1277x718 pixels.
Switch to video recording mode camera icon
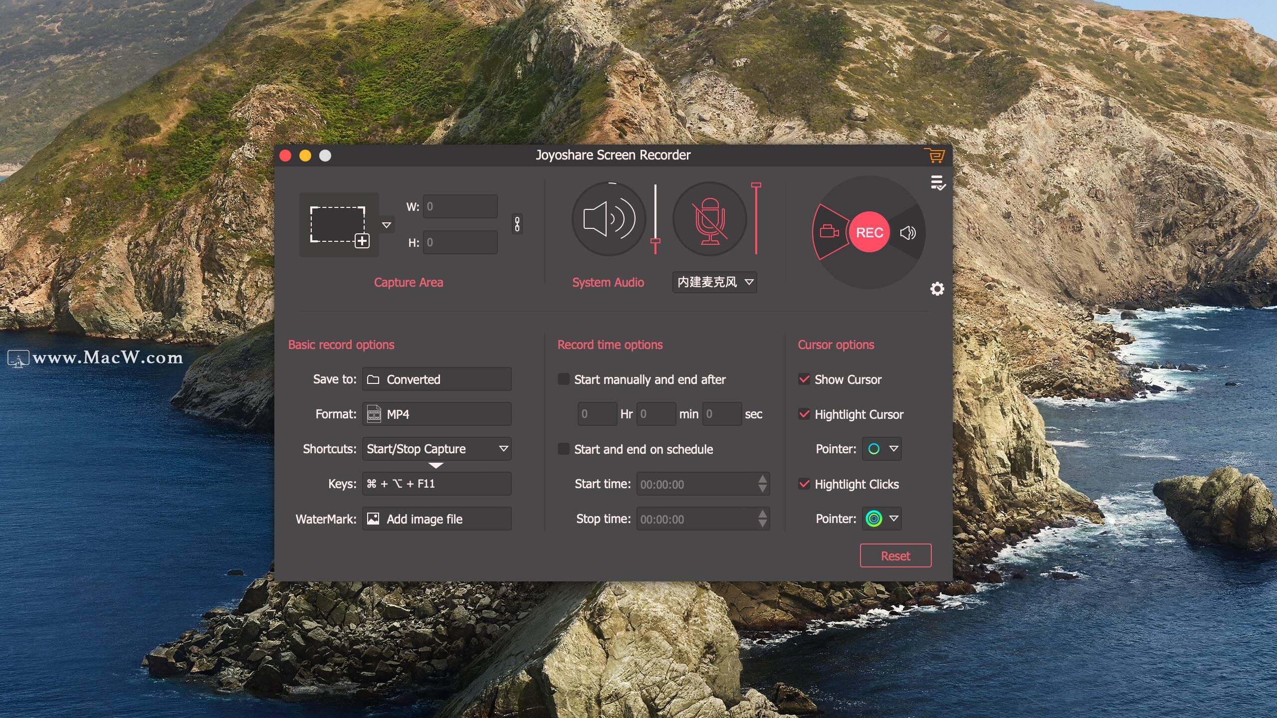tap(829, 232)
